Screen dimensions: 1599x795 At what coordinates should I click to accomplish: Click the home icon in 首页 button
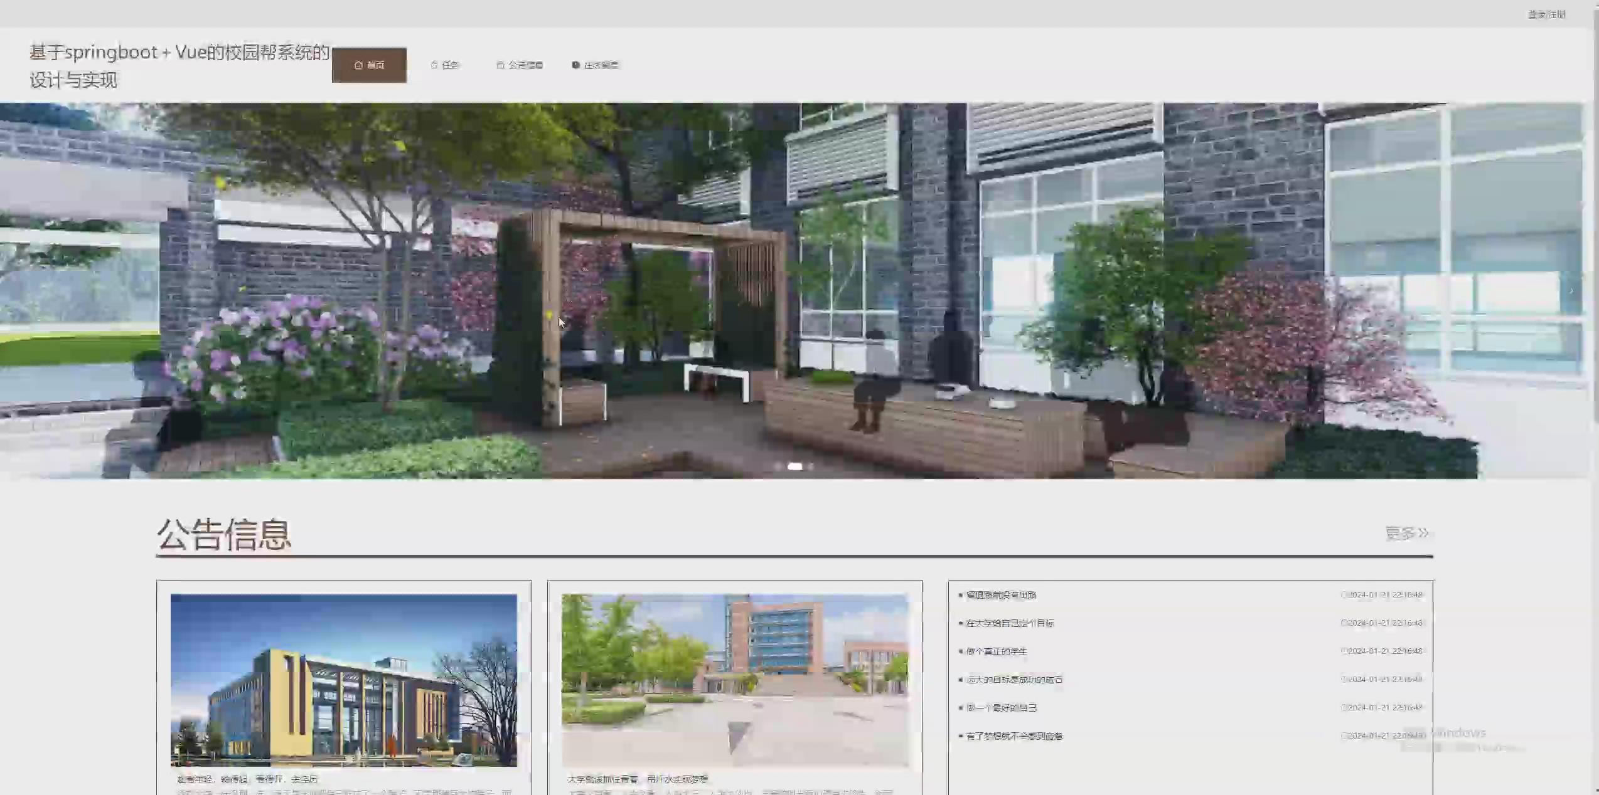pos(358,65)
